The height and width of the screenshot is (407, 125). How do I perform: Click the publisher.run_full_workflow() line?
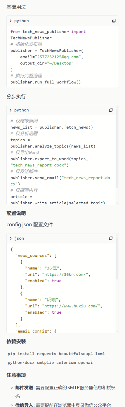[x=46, y=82]
